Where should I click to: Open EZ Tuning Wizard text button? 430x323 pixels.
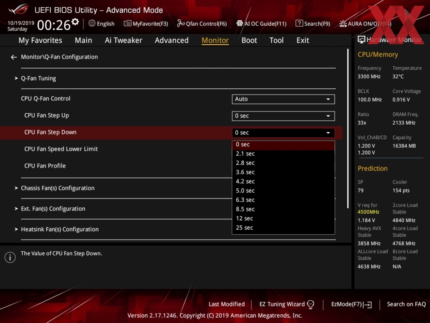pyautogui.click(x=282, y=304)
